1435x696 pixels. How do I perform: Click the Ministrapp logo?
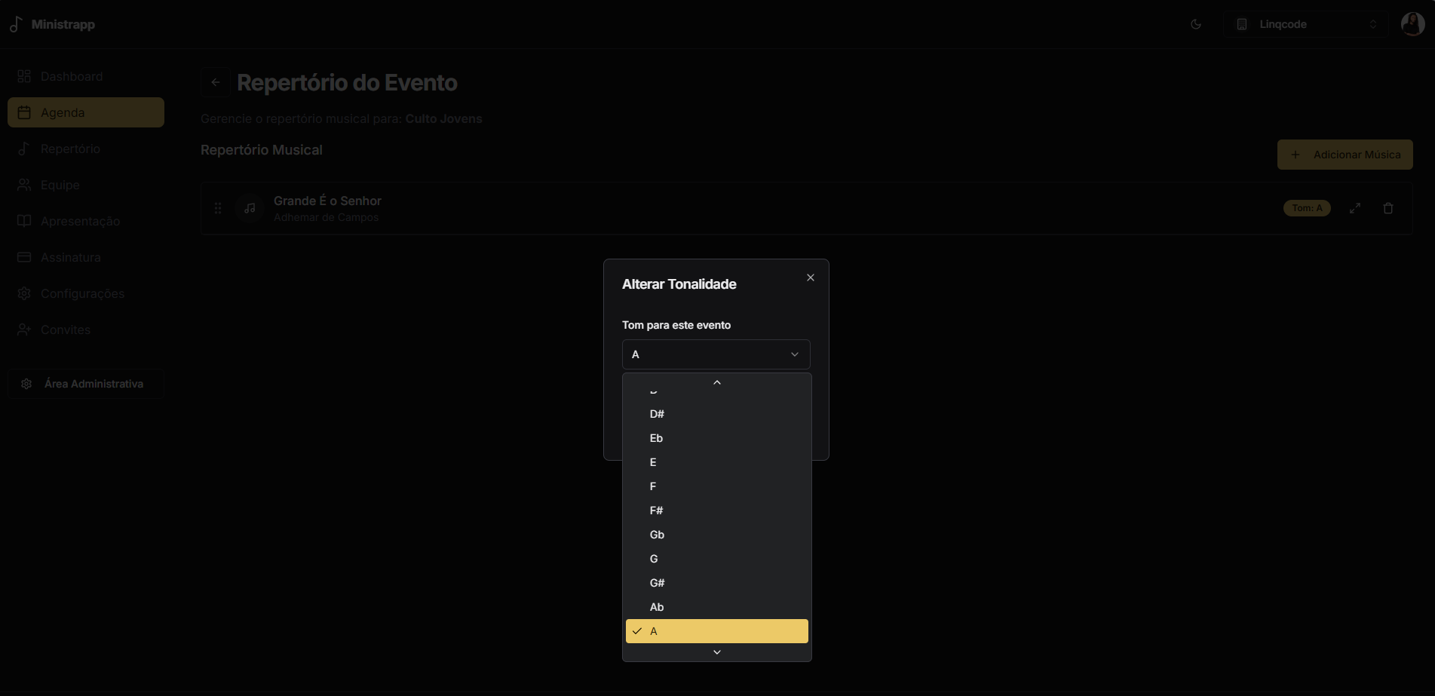[x=53, y=24]
